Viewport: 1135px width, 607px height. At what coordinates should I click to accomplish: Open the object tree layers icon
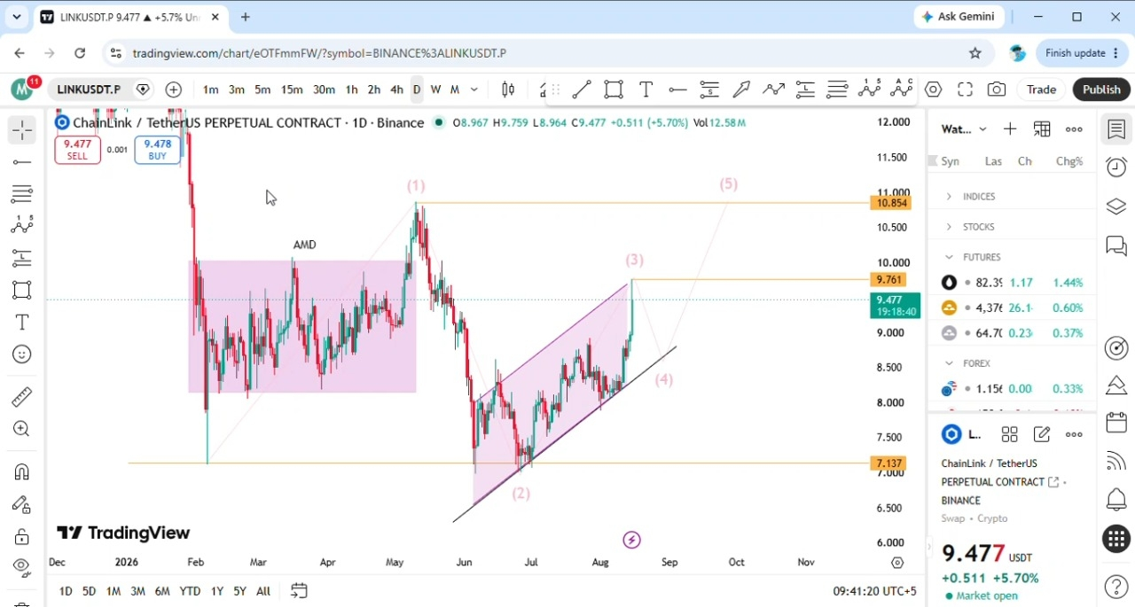click(x=1116, y=206)
